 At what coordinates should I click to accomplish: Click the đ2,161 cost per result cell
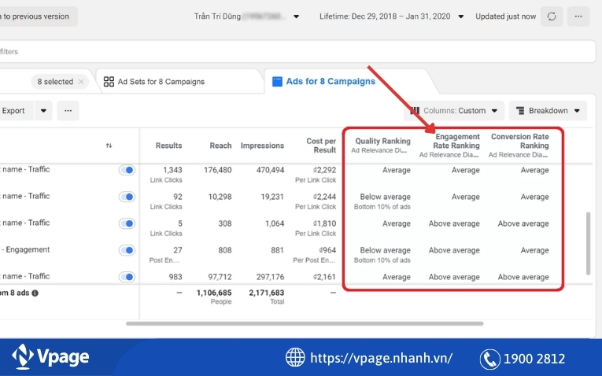tap(324, 277)
